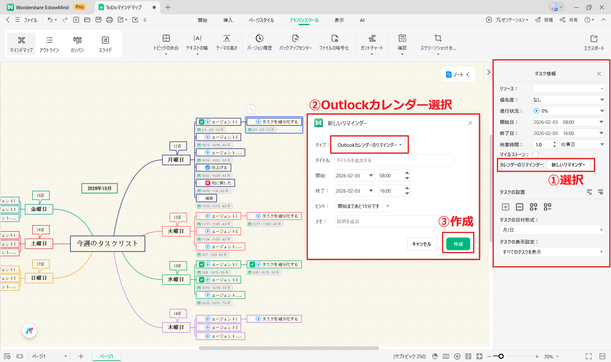The height and width of the screenshot is (362, 611).
Task: Switch to the AI ribbon tab
Action: click(x=362, y=20)
